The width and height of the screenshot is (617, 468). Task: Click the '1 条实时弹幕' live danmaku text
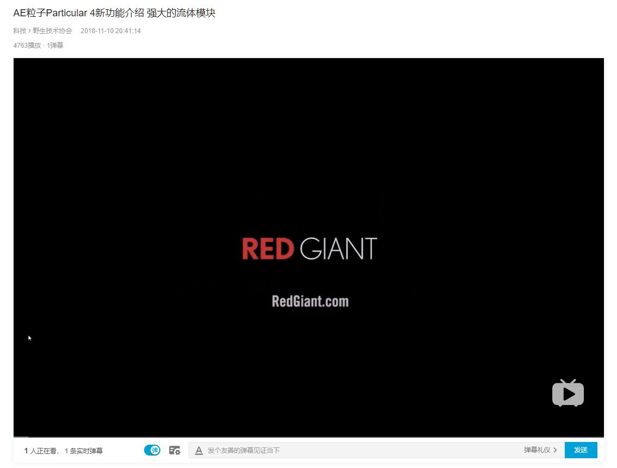(83, 451)
